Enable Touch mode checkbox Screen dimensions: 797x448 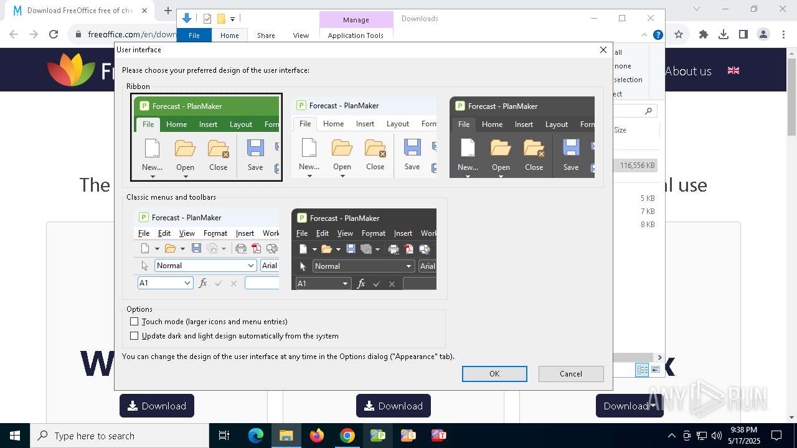pos(134,322)
